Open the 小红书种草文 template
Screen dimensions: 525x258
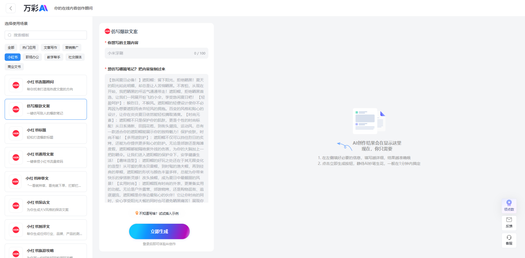(46, 182)
